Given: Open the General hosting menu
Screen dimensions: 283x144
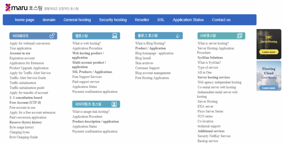Looking at the screenshot, I should click(77, 20).
